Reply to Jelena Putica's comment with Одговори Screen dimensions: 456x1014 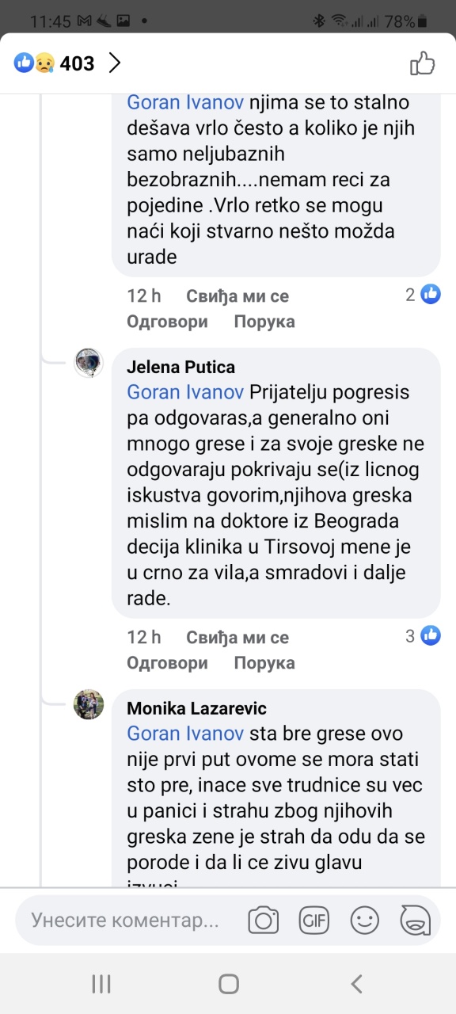[167, 662]
